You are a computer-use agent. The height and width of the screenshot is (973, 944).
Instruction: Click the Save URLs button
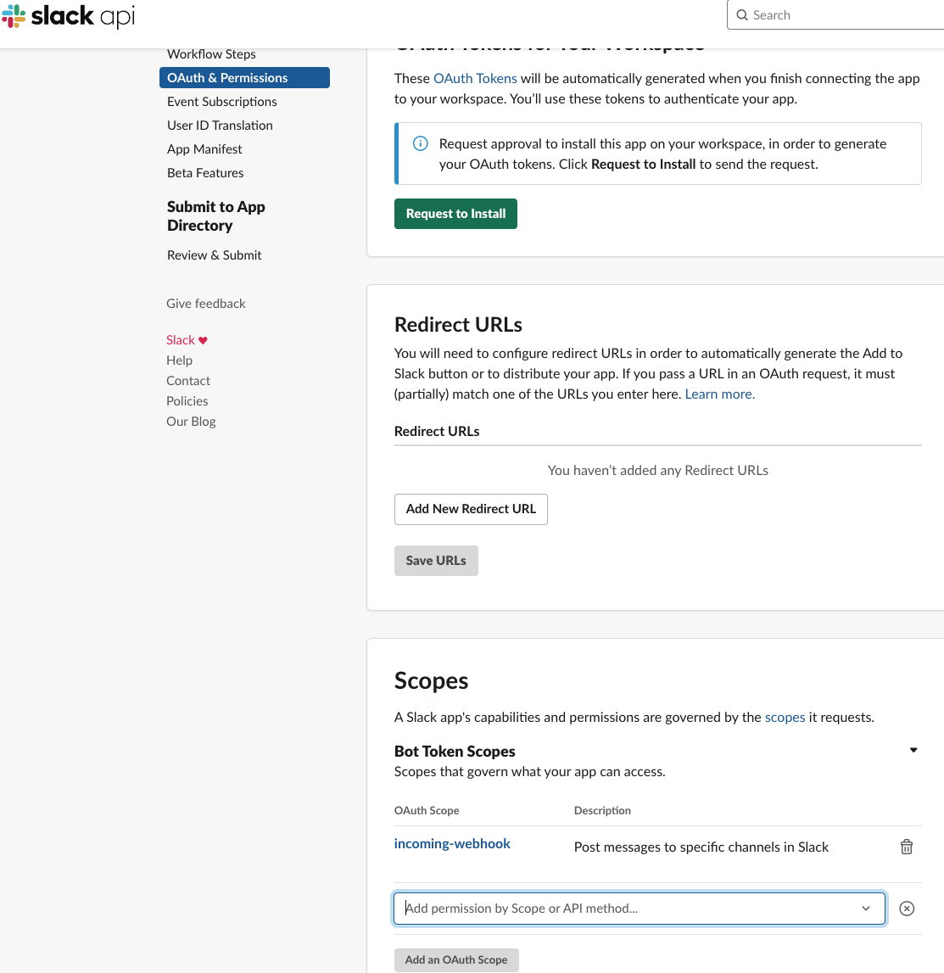pyautogui.click(x=436, y=560)
